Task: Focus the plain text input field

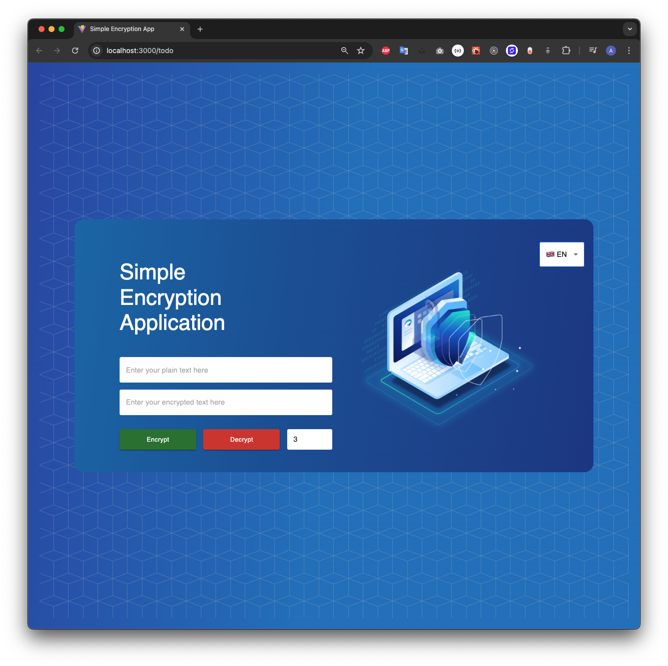Action: coord(226,370)
